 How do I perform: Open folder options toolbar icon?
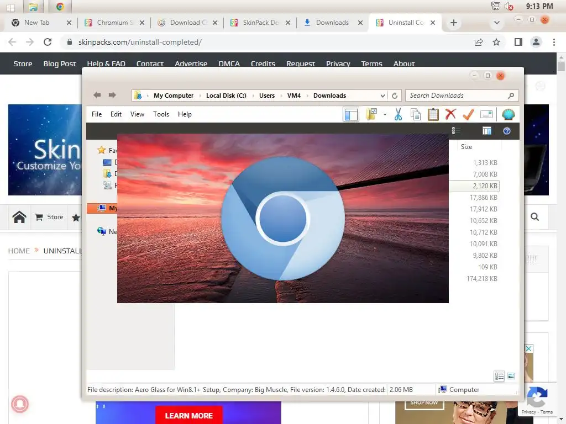371,114
